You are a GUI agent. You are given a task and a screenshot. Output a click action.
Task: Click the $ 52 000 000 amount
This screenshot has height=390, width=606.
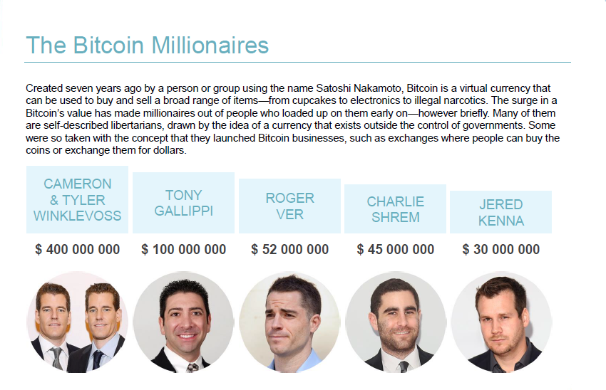point(290,249)
